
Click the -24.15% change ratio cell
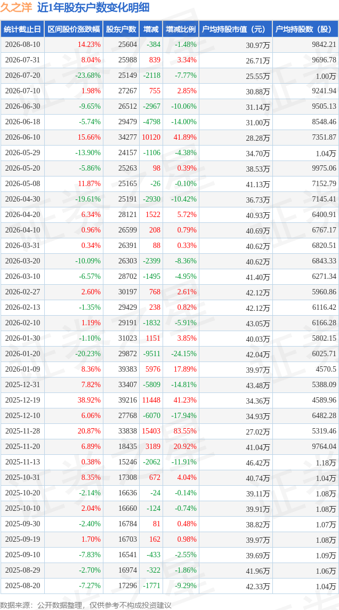(x=184, y=354)
